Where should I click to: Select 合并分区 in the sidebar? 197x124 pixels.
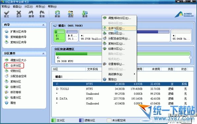coord(14,66)
